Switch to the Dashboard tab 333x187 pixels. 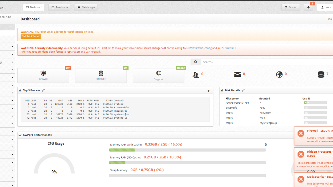click(34, 7)
